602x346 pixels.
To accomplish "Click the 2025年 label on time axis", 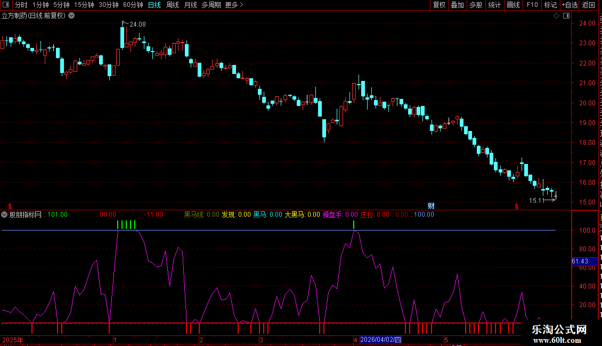I will tap(13, 340).
